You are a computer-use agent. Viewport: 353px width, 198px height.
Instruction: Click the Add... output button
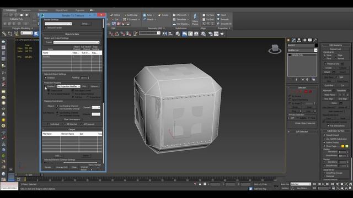coord(57,156)
